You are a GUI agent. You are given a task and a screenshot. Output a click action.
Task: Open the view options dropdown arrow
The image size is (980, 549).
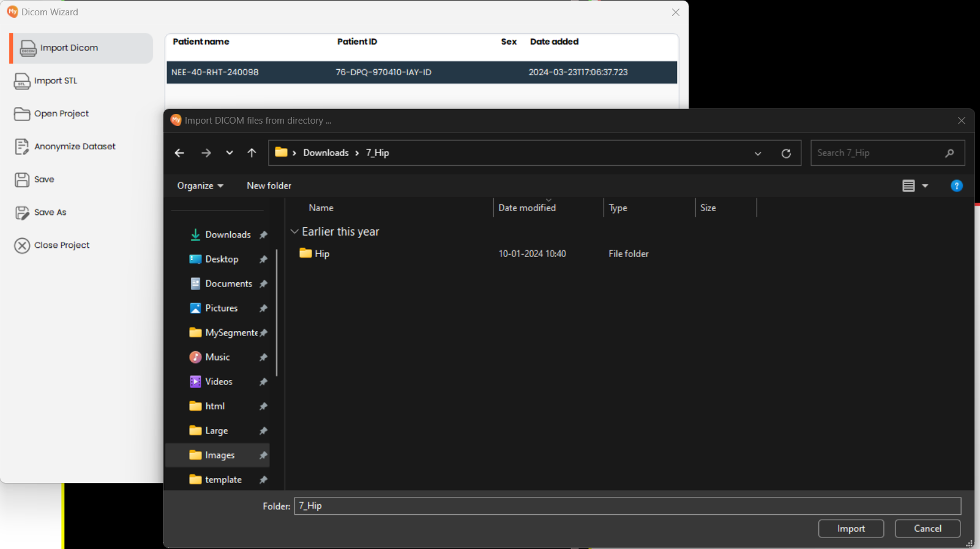click(925, 186)
